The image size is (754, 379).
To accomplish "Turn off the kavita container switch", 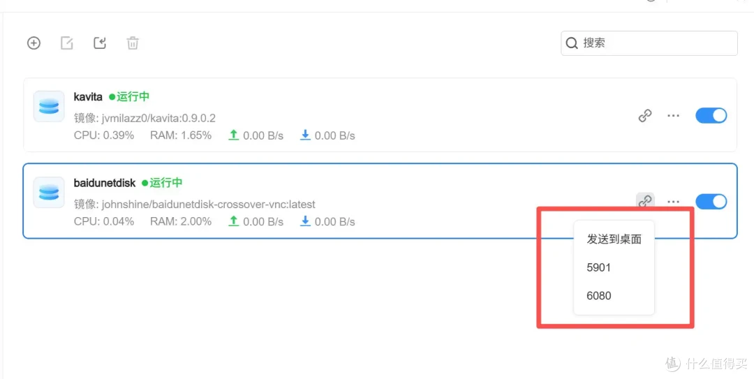I will pyautogui.click(x=711, y=115).
